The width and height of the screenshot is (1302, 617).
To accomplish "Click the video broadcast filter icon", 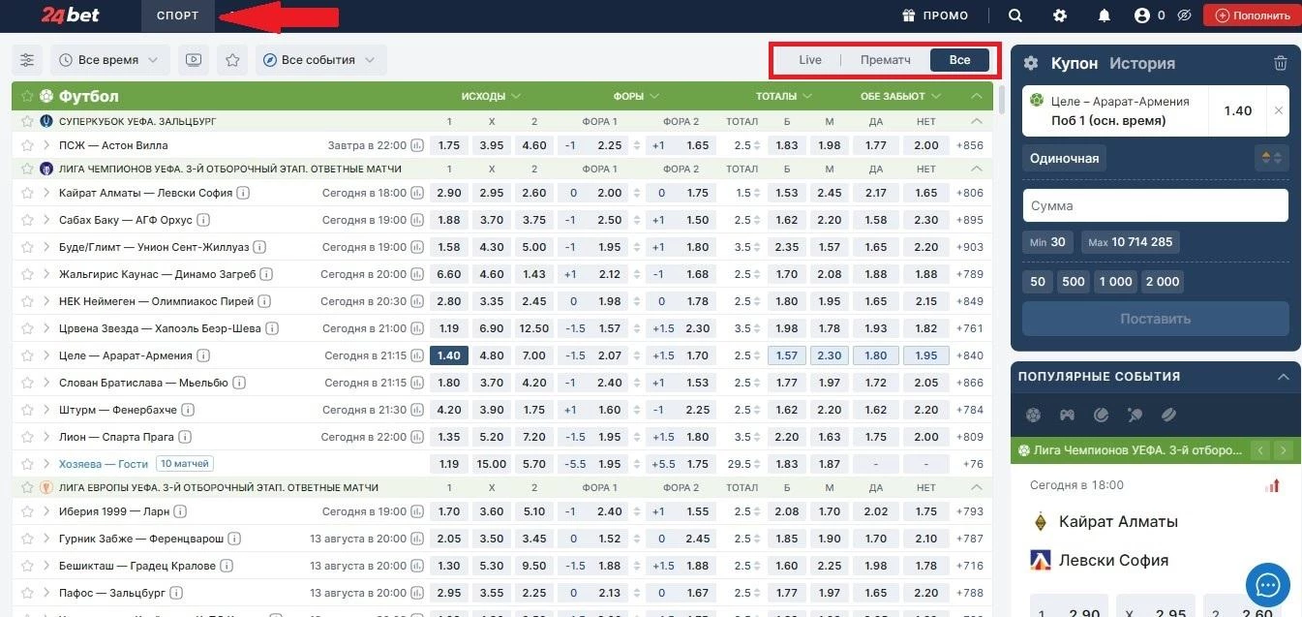I will click(x=194, y=60).
